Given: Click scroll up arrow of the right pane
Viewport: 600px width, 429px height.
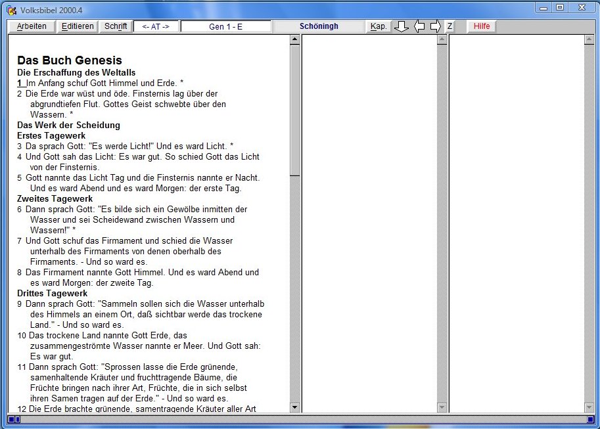Looking at the screenshot, I should pos(589,39).
